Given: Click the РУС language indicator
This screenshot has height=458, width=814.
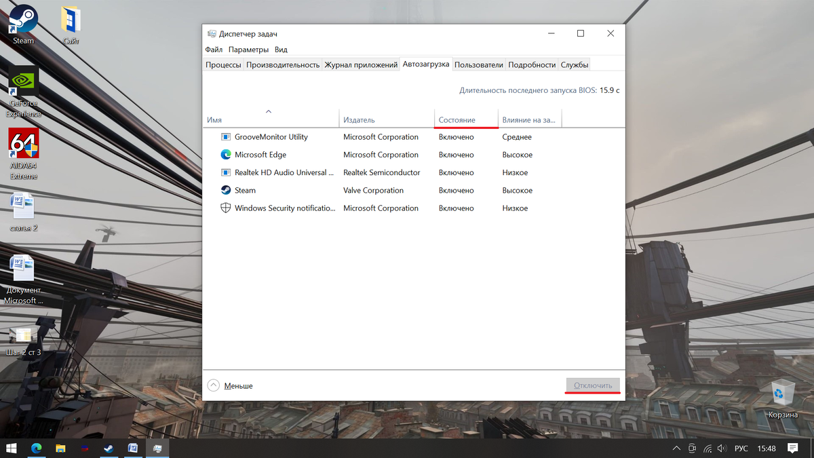Looking at the screenshot, I should (x=741, y=449).
